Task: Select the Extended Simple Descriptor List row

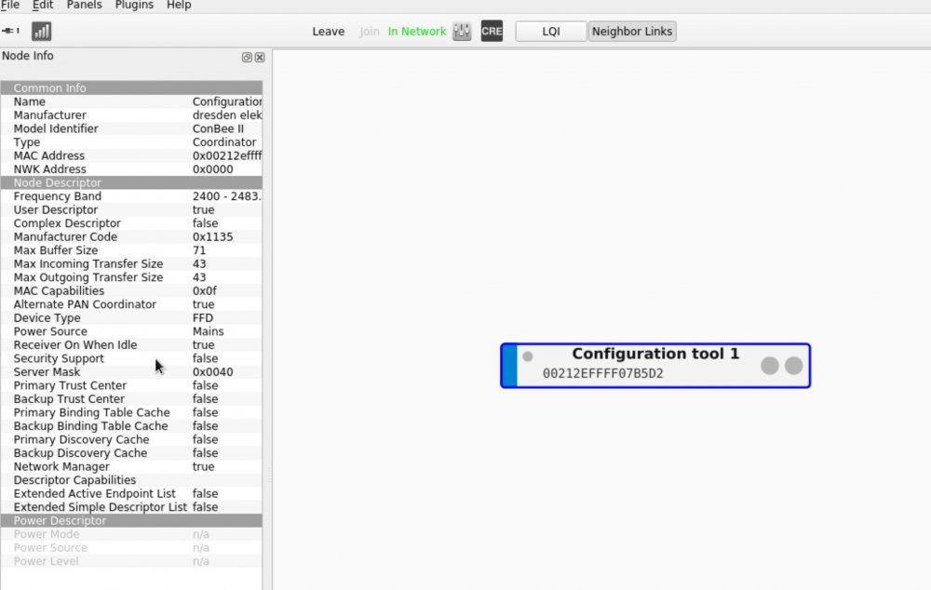Action: coord(131,507)
